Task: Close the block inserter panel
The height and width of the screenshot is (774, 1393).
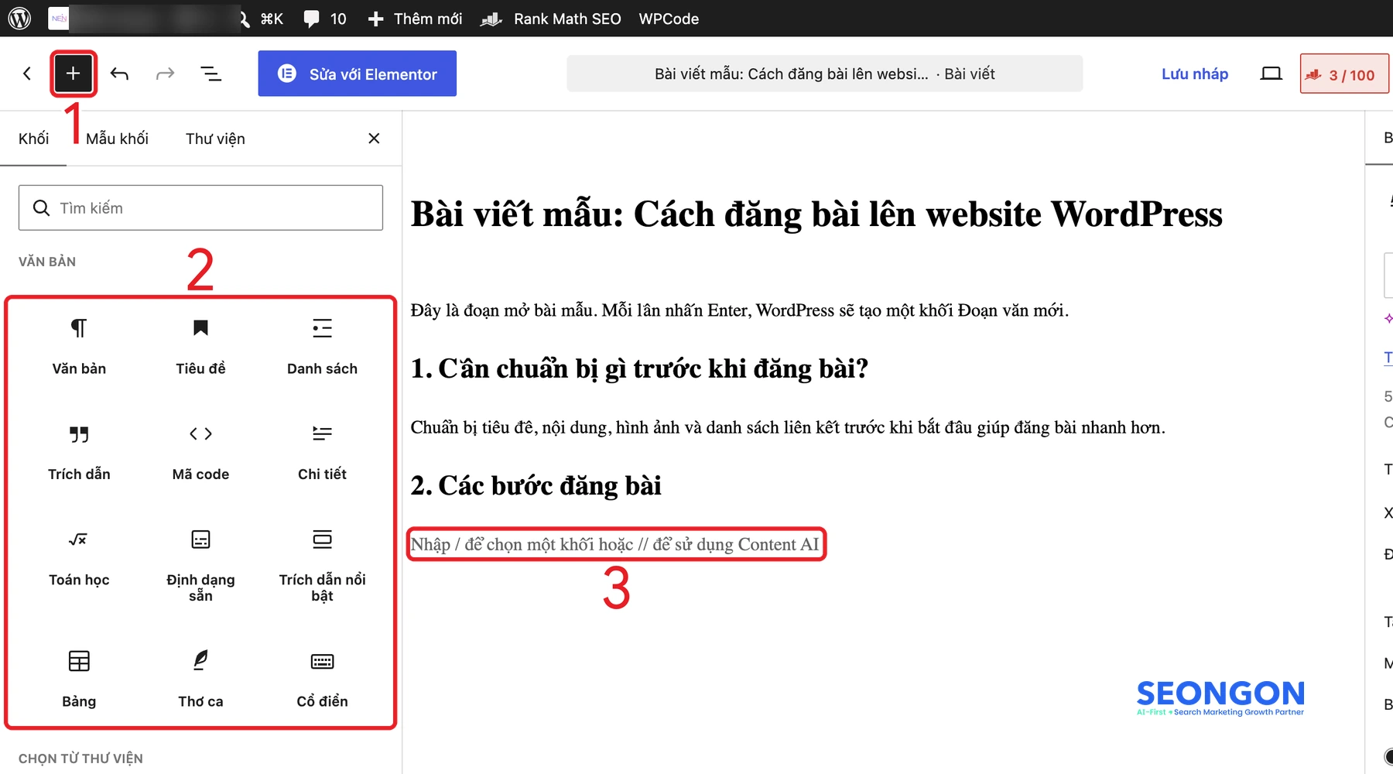Action: tap(374, 139)
